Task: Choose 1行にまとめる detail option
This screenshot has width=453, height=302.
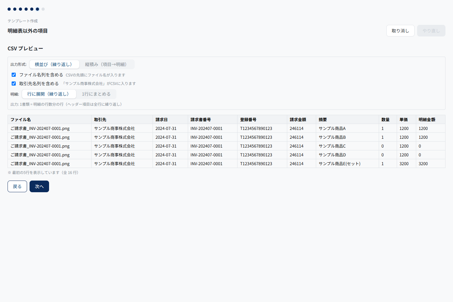Action: coord(96,94)
